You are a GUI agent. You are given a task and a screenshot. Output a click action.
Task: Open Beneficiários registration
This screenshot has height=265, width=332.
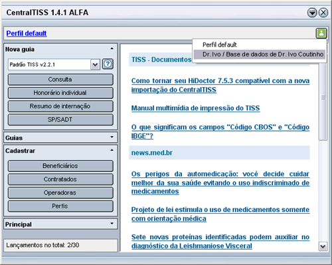[x=60, y=166]
